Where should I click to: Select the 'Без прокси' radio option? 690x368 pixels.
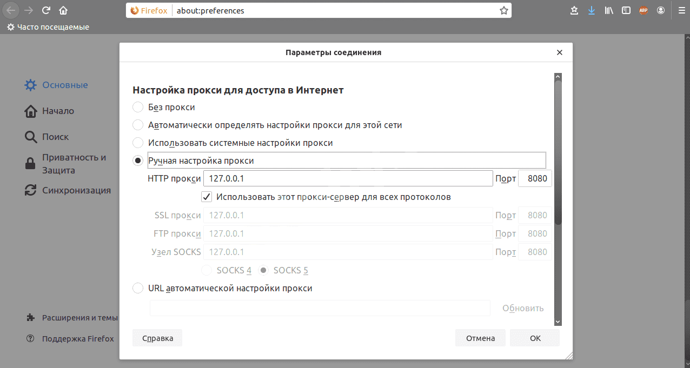pyautogui.click(x=138, y=107)
